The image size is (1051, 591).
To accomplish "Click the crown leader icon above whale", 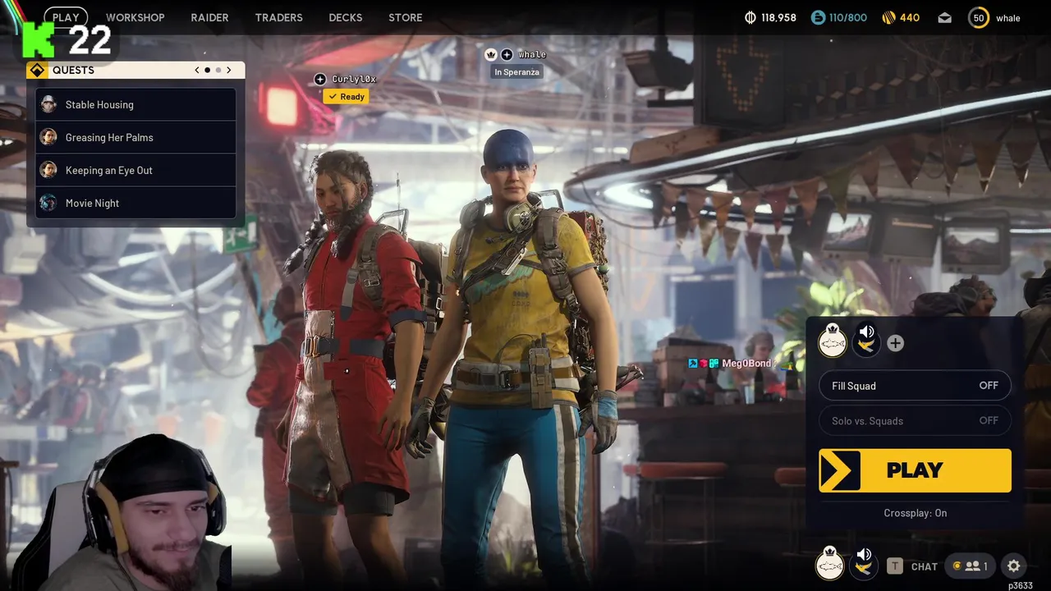I will point(491,55).
